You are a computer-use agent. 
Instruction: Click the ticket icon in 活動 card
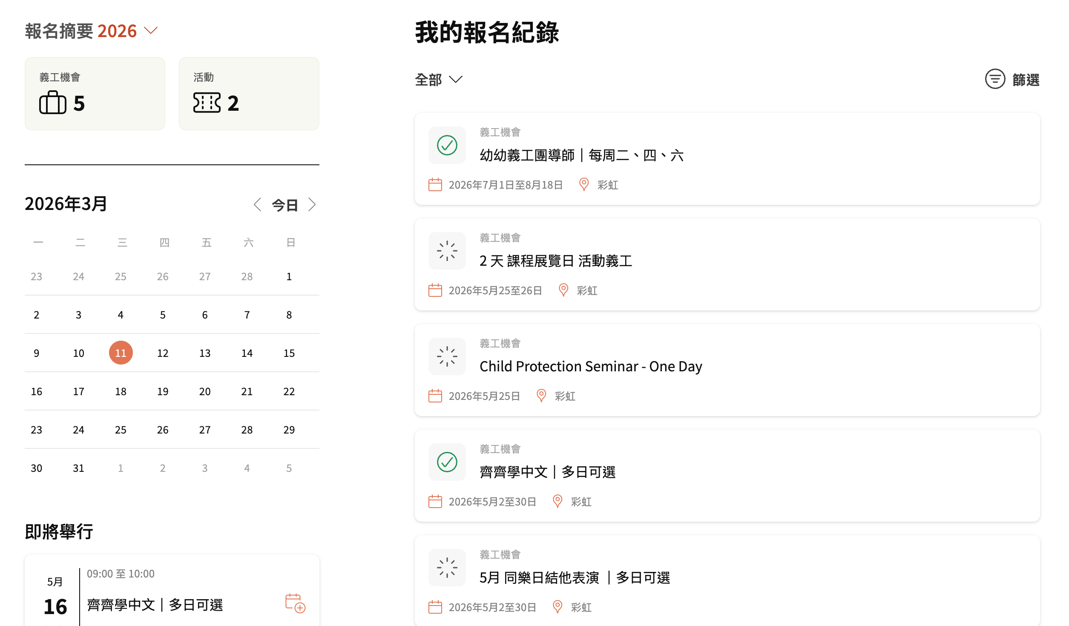(x=207, y=103)
